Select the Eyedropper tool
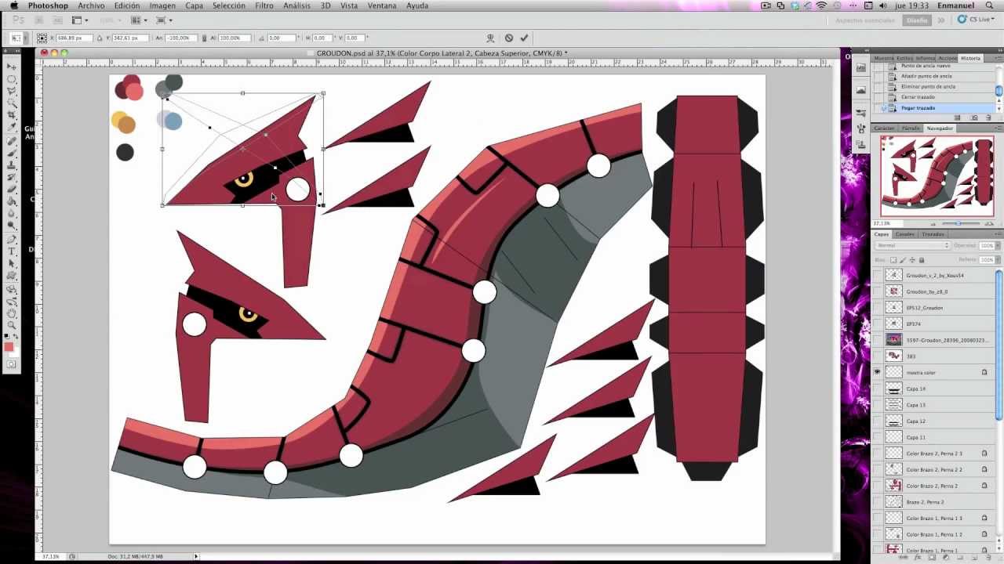Screen dimensions: 1004x564 tap(12, 126)
